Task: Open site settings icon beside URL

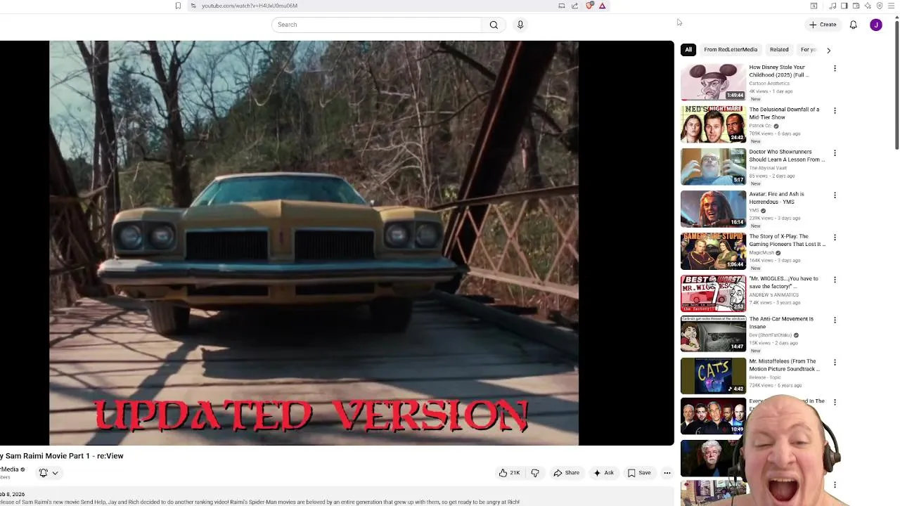Action: pos(193,6)
